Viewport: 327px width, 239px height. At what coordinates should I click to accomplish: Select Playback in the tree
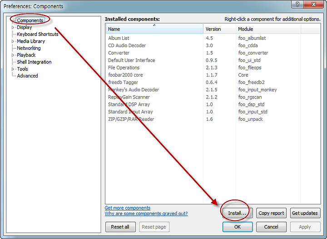(x=26, y=55)
